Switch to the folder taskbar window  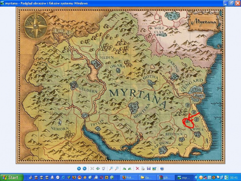[x=147, y=178]
